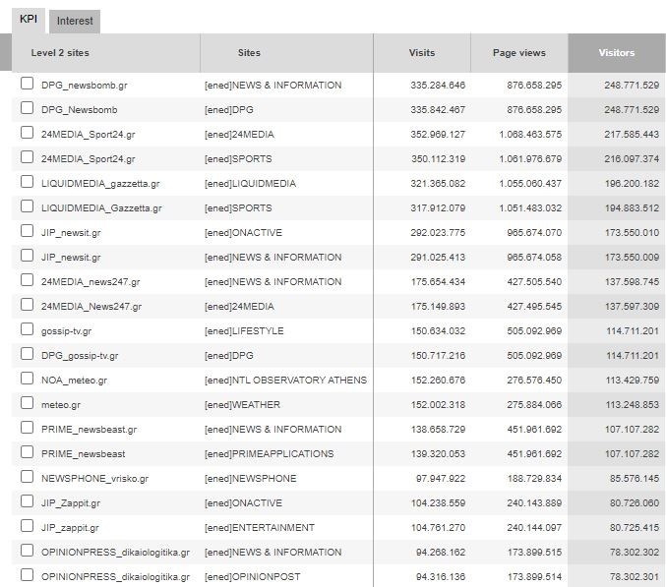Check the box next to gossip-tv.gr
Image resolution: width=666 pixels, height=587 pixels.
(28, 330)
